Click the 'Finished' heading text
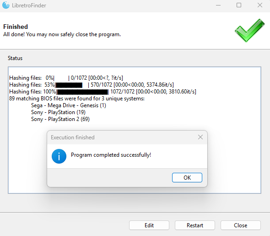This screenshot has width=270, height=236. (16, 27)
